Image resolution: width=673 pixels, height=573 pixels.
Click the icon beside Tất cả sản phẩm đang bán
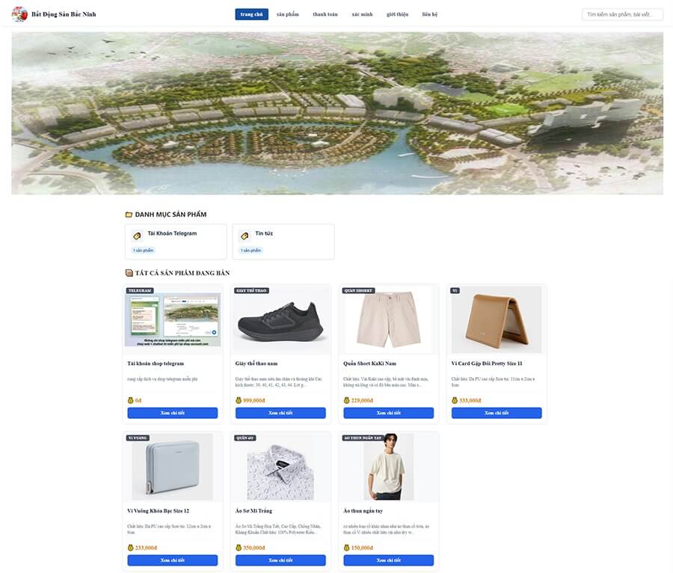(x=129, y=273)
